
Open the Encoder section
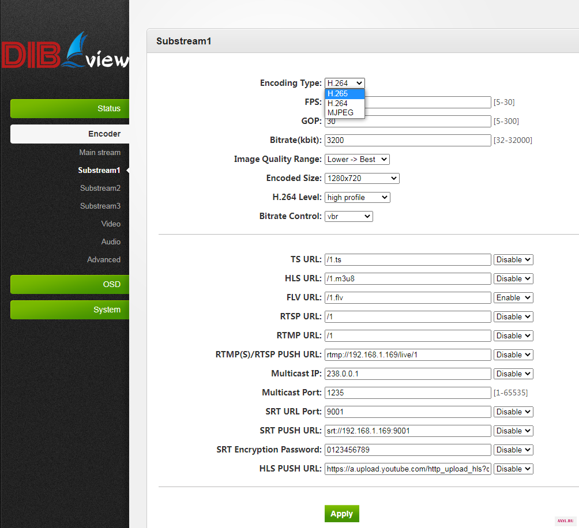[70, 134]
